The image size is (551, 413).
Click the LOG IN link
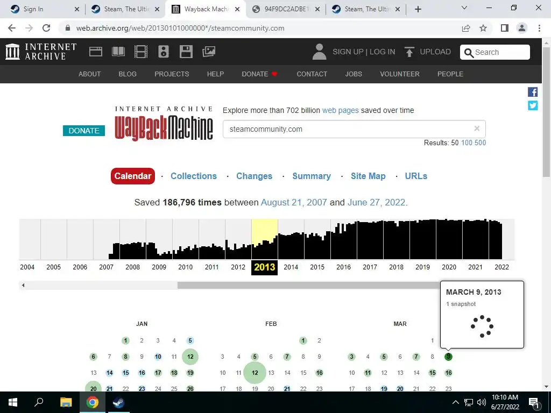point(383,52)
